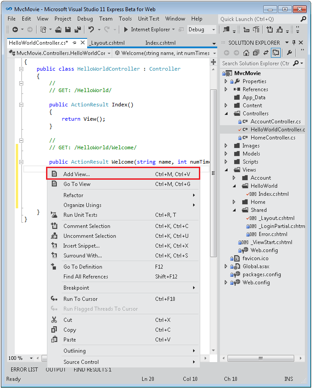The image size is (312, 388).
Task: Expand the Models folder node
Action: [x=226, y=154]
